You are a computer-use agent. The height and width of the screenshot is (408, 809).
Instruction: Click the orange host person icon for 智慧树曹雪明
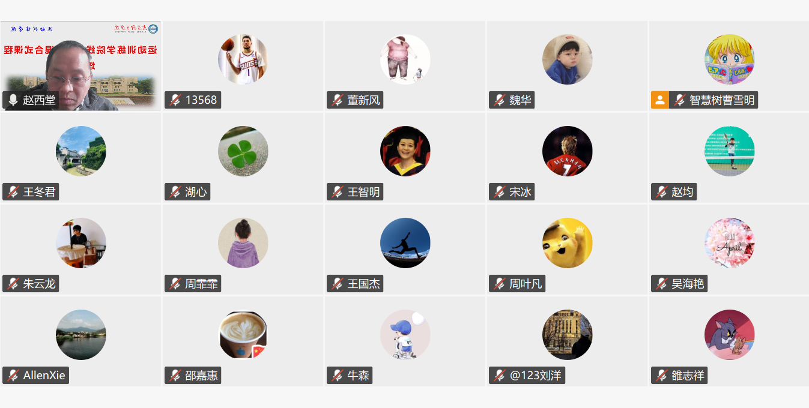659,100
